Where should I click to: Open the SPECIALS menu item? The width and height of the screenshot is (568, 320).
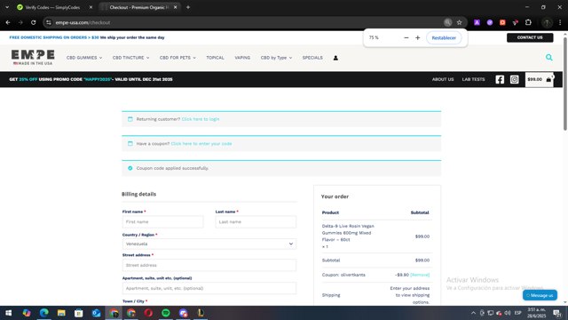coord(312,58)
